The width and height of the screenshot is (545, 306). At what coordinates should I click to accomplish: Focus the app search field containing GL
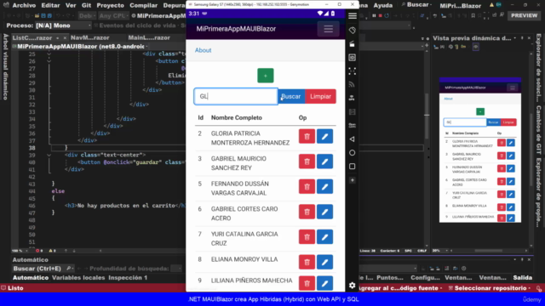pyautogui.click(x=236, y=96)
